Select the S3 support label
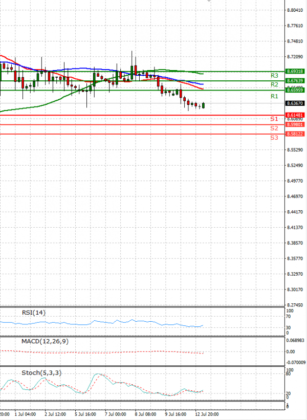 274,138
